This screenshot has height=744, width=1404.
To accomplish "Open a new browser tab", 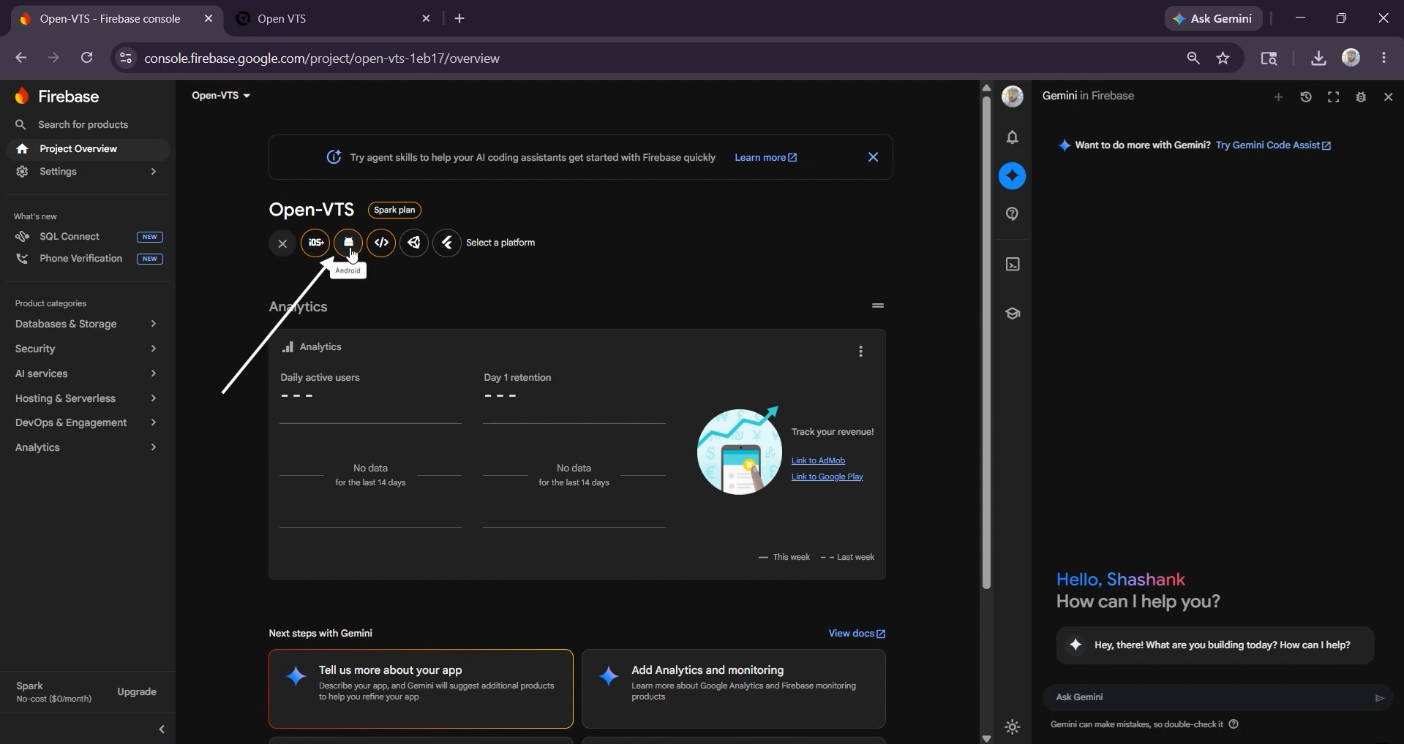I will pos(459,19).
